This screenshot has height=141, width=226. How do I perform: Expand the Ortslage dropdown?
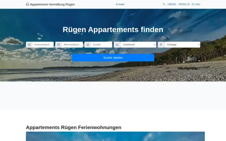pos(182,45)
